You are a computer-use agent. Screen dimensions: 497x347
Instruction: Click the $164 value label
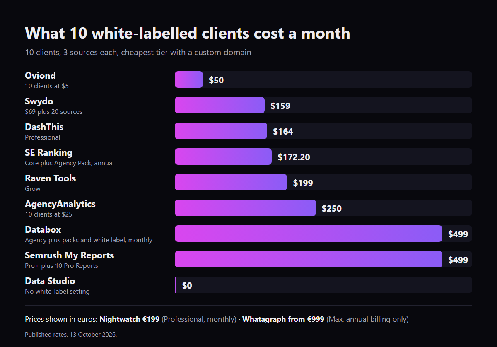(x=283, y=132)
